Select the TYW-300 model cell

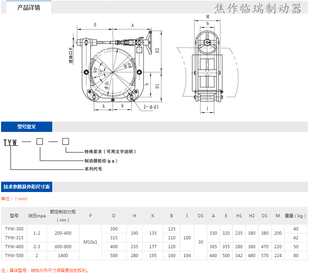tap(14, 229)
